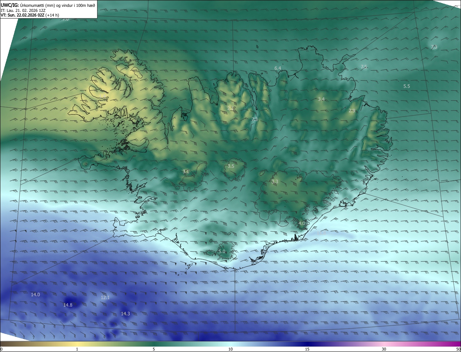Image resolution: width=461 pixels, height=352 pixels.
Task: Click the 14.8 precipitable water value label
Action: tap(68, 305)
